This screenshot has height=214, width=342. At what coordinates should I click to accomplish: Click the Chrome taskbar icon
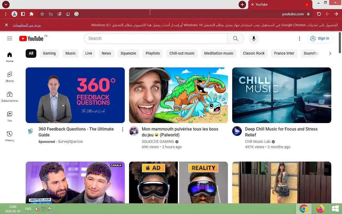(304, 209)
